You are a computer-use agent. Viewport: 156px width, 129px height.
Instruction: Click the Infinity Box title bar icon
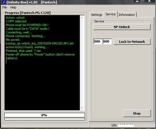(x=4, y=2)
